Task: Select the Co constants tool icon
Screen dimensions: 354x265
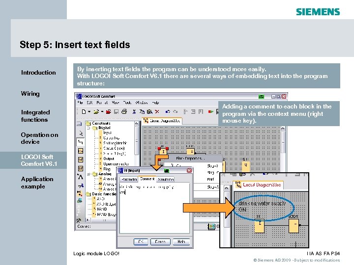Action: [x=80, y=151]
